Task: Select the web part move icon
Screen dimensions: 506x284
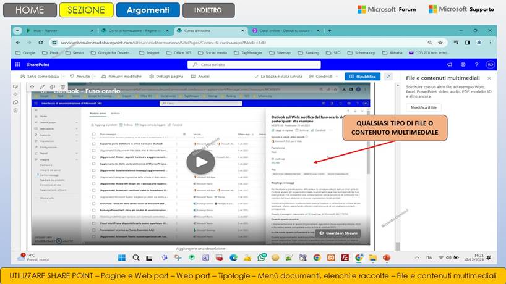Action: click(32, 86)
